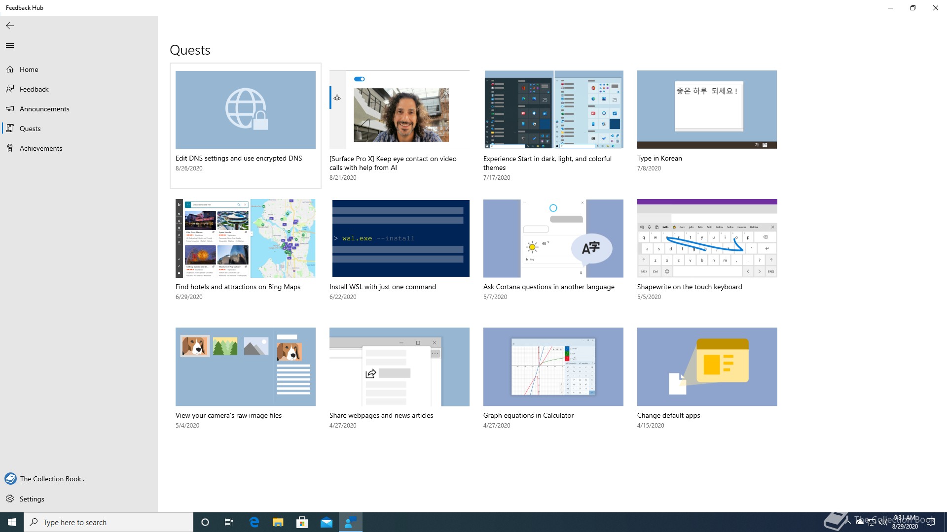
Task: Open the Bing Maps hotels quest thumbnail
Action: (x=246, y=238)
